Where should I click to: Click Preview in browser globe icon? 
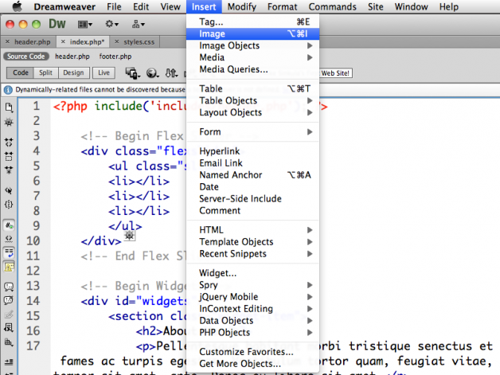pyautogui.click(x=152, y=73)
